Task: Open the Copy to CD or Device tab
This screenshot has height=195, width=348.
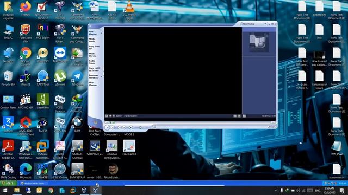Action: click(94, 69)
